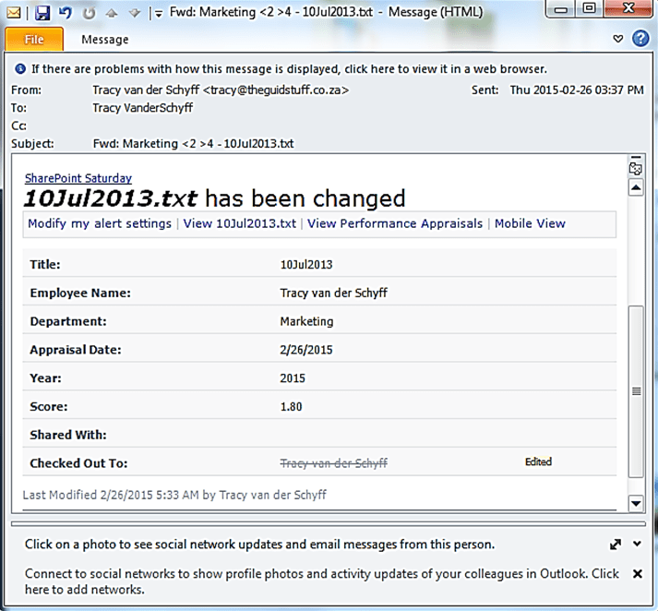Switch to the Message tab
Image resolution: width=658 pixels, height=611 pixels.
104,40
